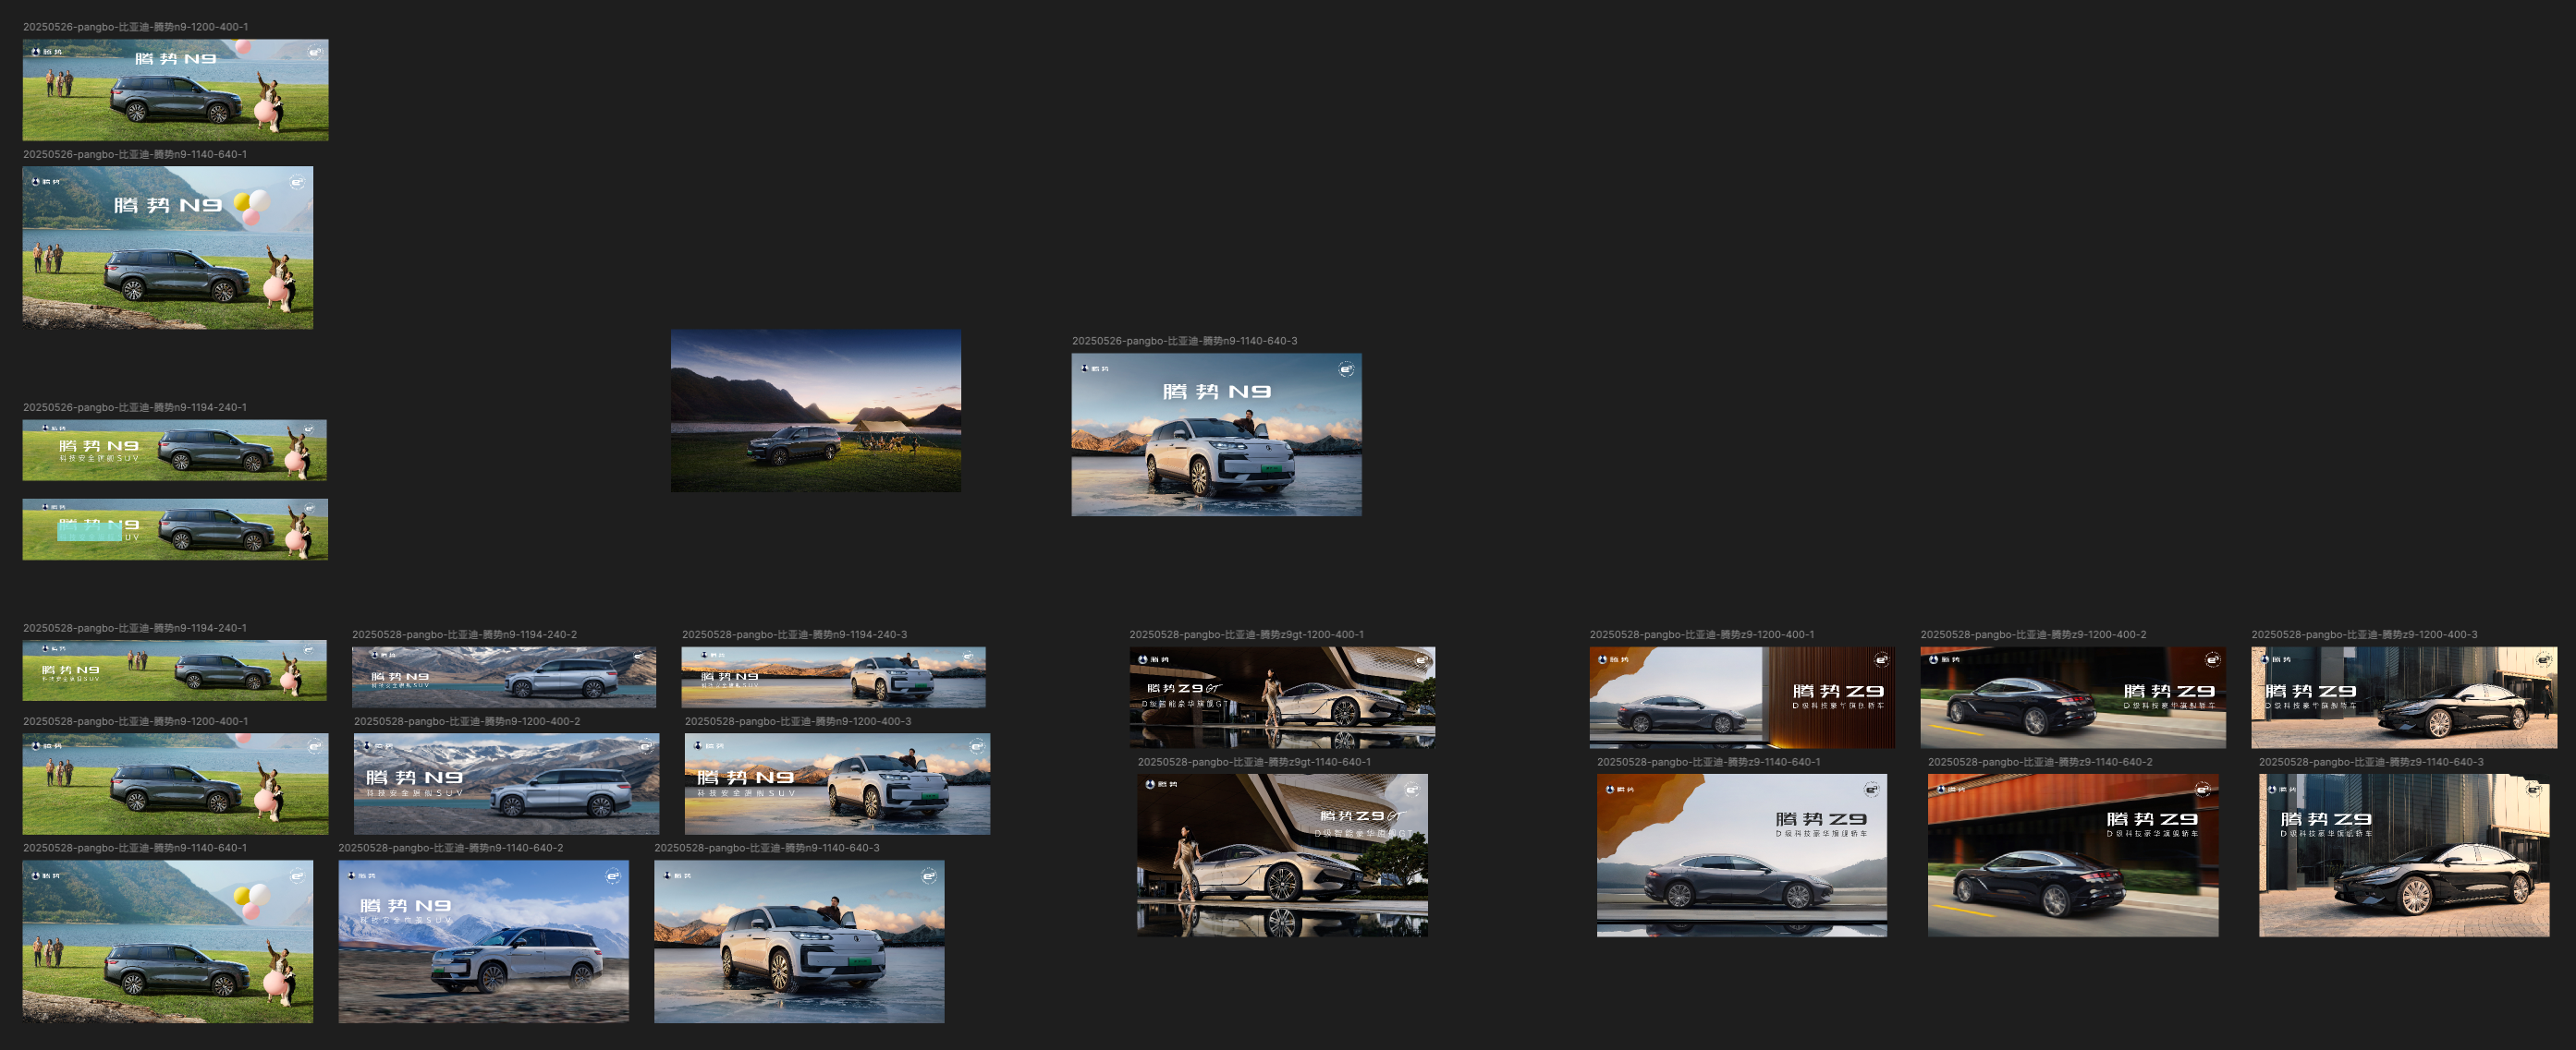Viewport: 2576px width, 1050px height.
Task: Select the 20250528 n9-1140-640-3 white SUV artboard
Action: tap(799, 941)
